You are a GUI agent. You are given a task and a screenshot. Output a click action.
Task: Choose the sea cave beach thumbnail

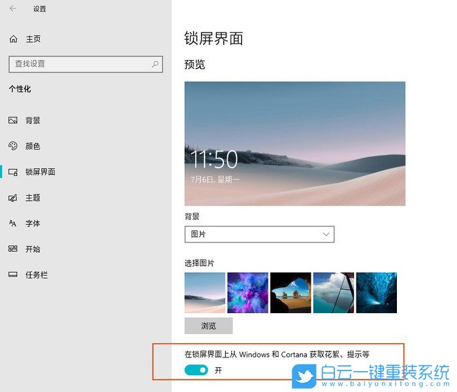click(x=291, y=293)
